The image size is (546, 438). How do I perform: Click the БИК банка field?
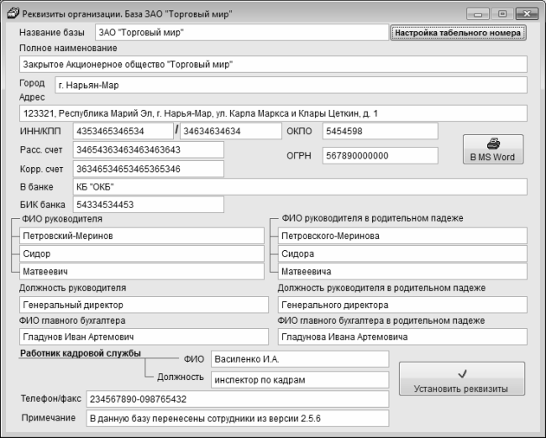coord(149,205)
